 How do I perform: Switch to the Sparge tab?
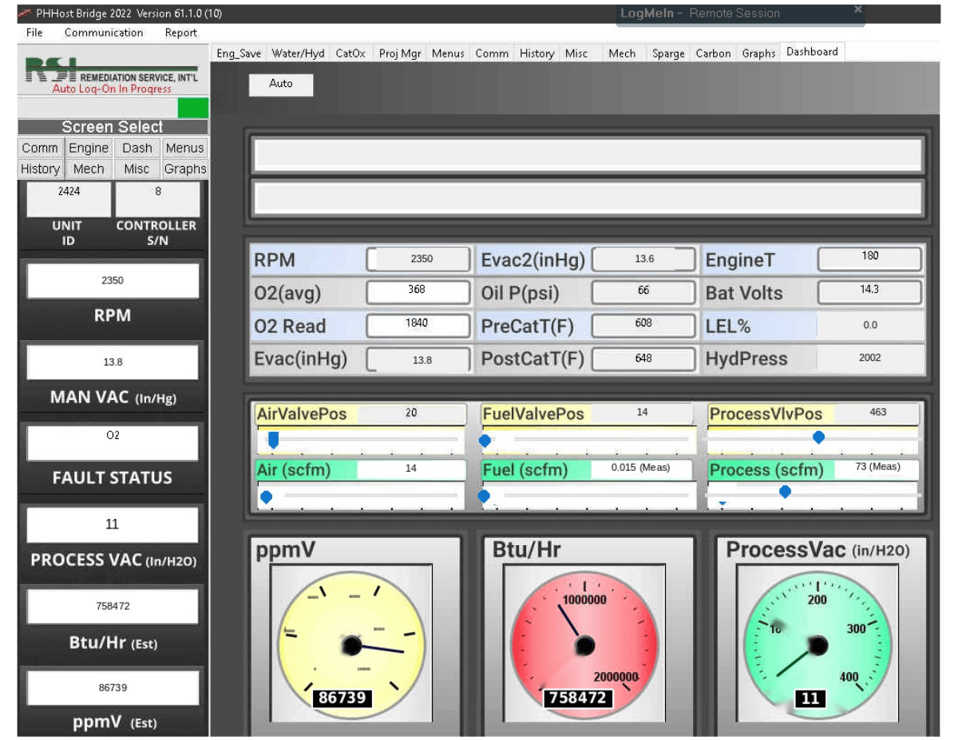click(668, 53)
